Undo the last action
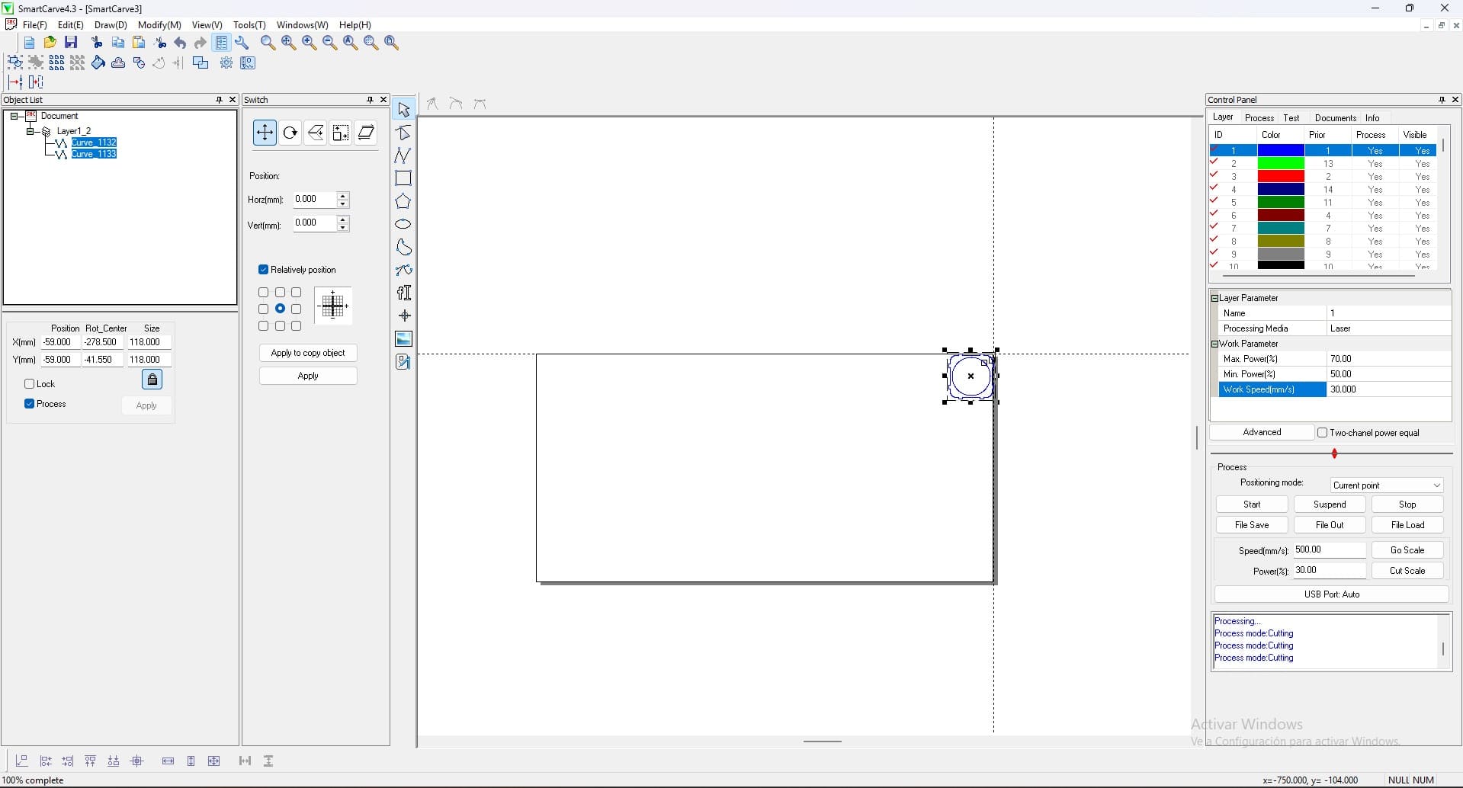The image size is (1463, 788). (x=180, y=43)
